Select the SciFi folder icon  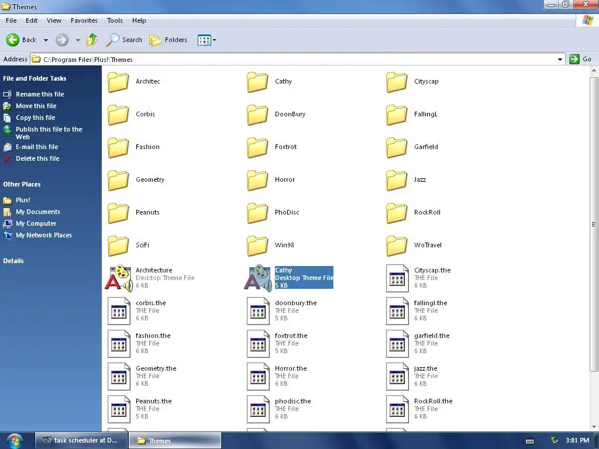pos(118,246)
